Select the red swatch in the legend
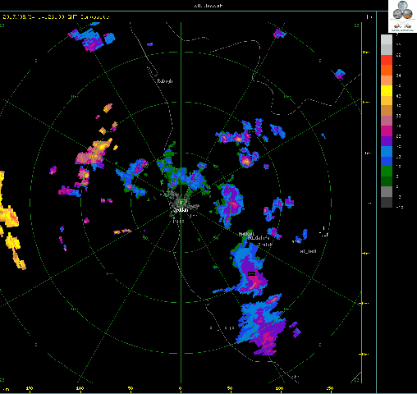The width and height of the screenshot is (417, 394). click(387, 60)
